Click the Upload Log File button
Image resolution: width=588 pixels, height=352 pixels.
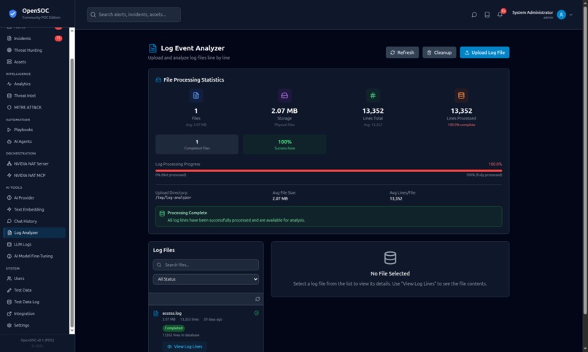point(484,52)
